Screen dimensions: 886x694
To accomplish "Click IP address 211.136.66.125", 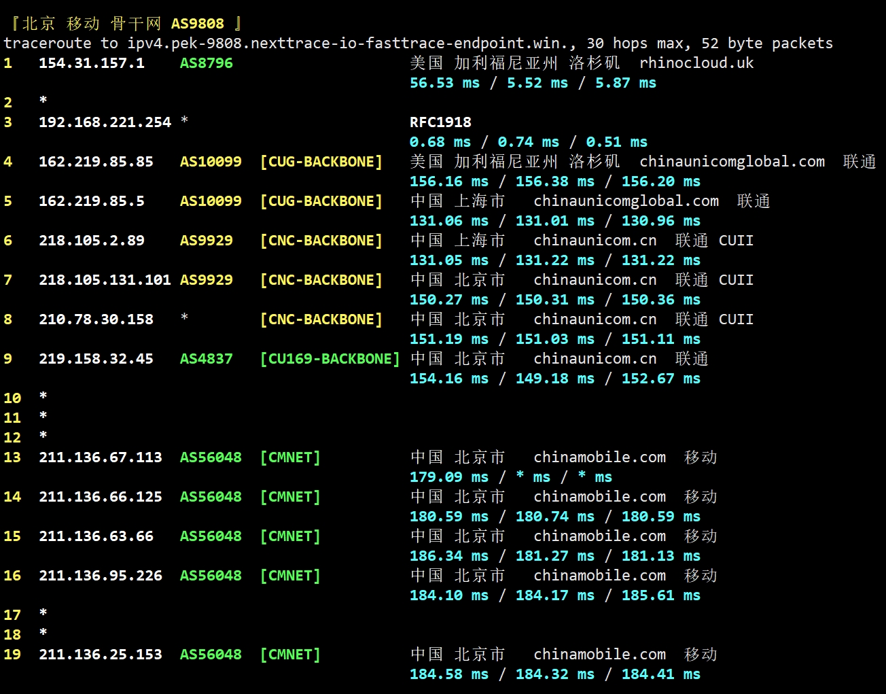I will click(100, 497).
